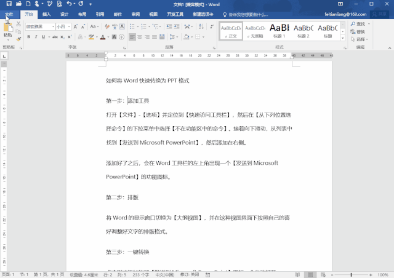The width and height of the screenshot is (394, 278).
Task: Apply enclosed character circle icon
Action: pos(122,37)
